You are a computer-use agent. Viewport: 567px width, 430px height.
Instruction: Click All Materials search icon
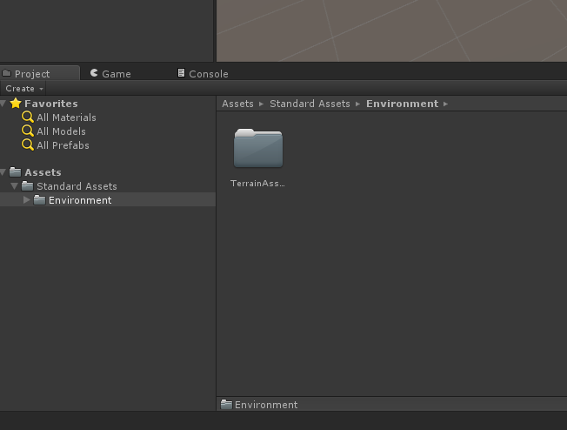coord(28,118)
